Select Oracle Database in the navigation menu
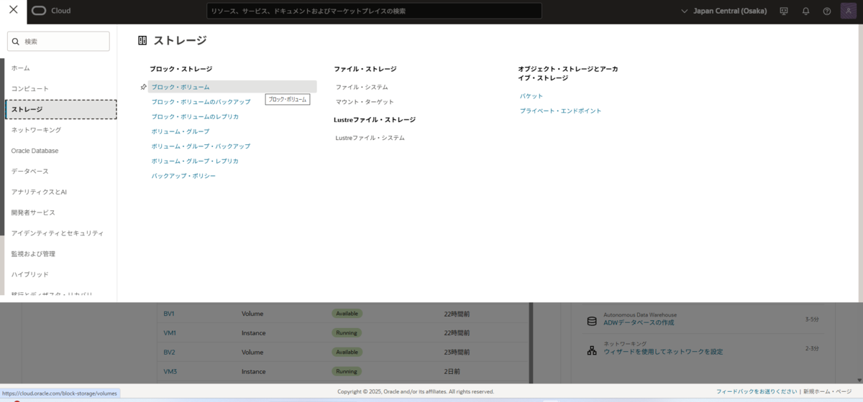This screenshot has width=863, height=402. (35, 151)
